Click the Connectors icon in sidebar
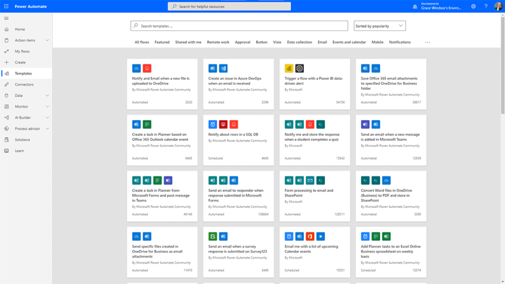Screen dimensions: 505x284 point(6,84)
